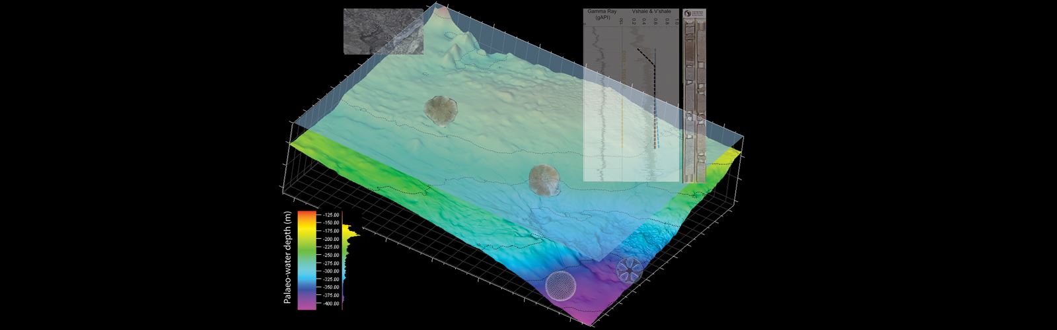Click the -300.00 colorbar depth label
The height and width of the screenshot is (330, 1057).
pos(330,271)
